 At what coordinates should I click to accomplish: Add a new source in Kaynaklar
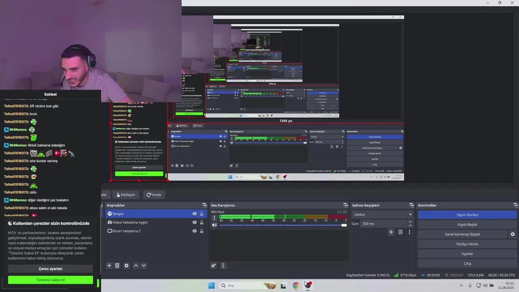[109, 266]
